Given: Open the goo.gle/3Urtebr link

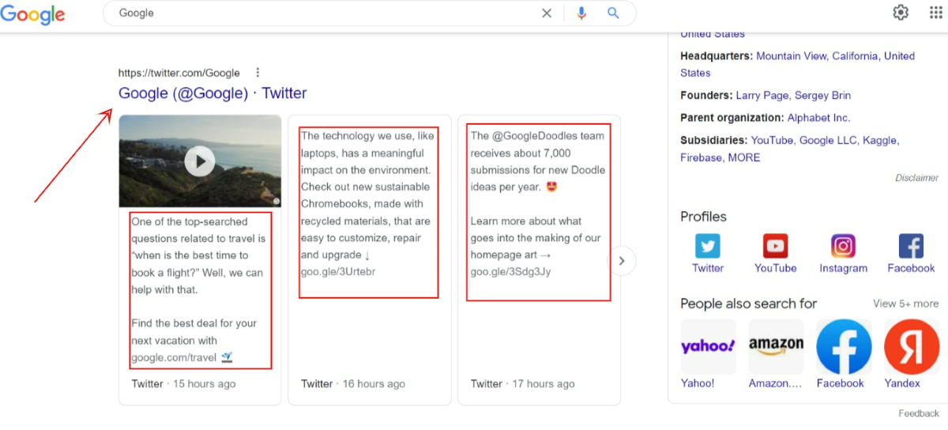Looking at the screenshot, I should tap(338, 272).
